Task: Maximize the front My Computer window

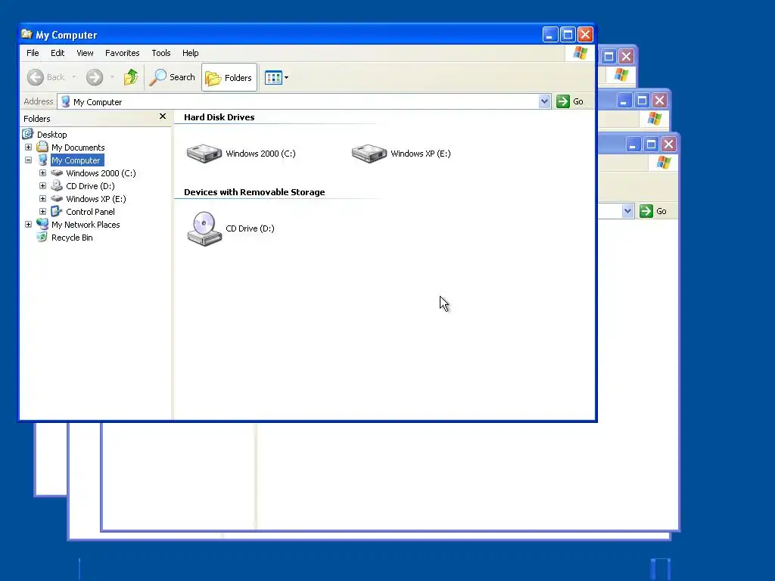Action: (568, 35)
